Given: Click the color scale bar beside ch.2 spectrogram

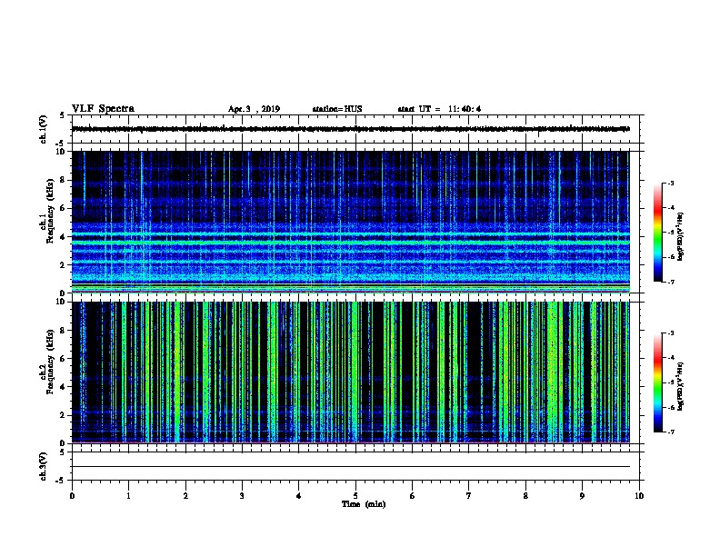Looking at the screenshot, I should coord(657,382).
